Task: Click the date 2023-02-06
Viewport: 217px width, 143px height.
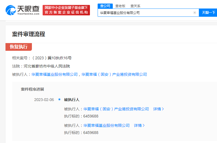Action: 44,100
